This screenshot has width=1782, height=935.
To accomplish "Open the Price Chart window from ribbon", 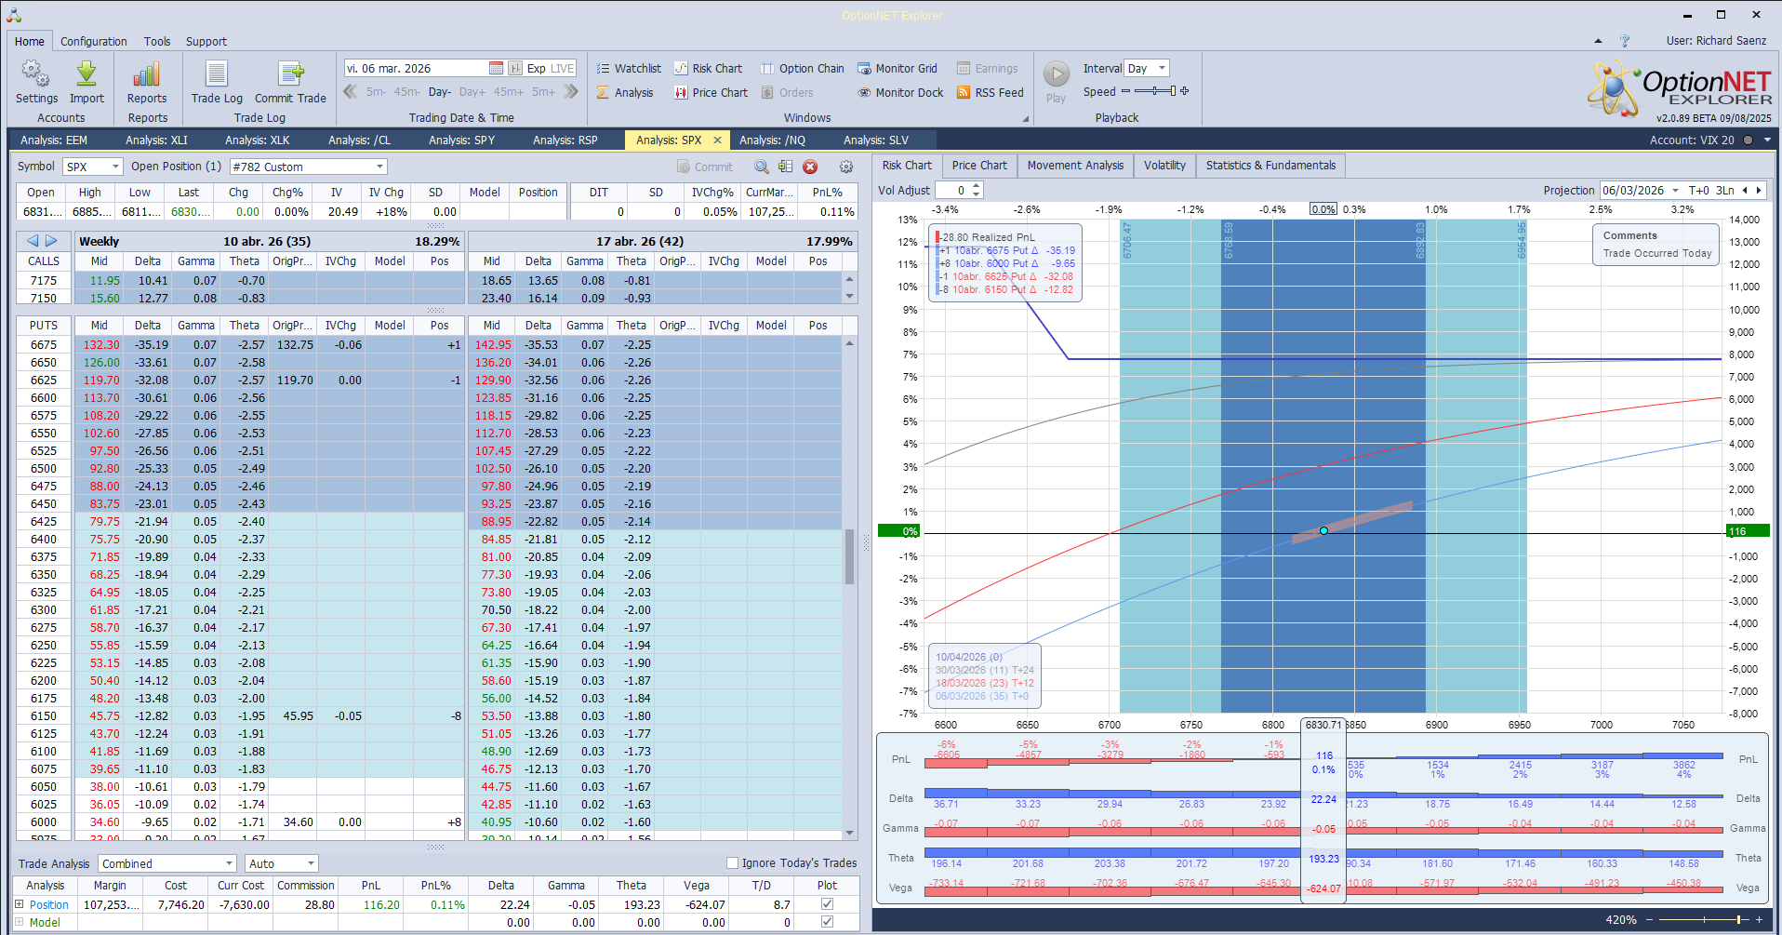I will pos(711,92).
